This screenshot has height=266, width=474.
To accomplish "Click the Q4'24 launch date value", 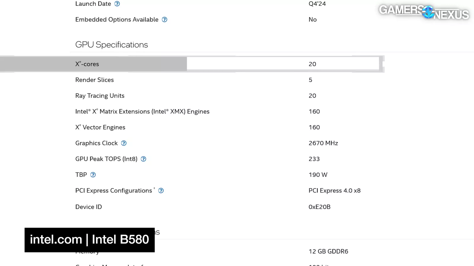I will (317, 4).
